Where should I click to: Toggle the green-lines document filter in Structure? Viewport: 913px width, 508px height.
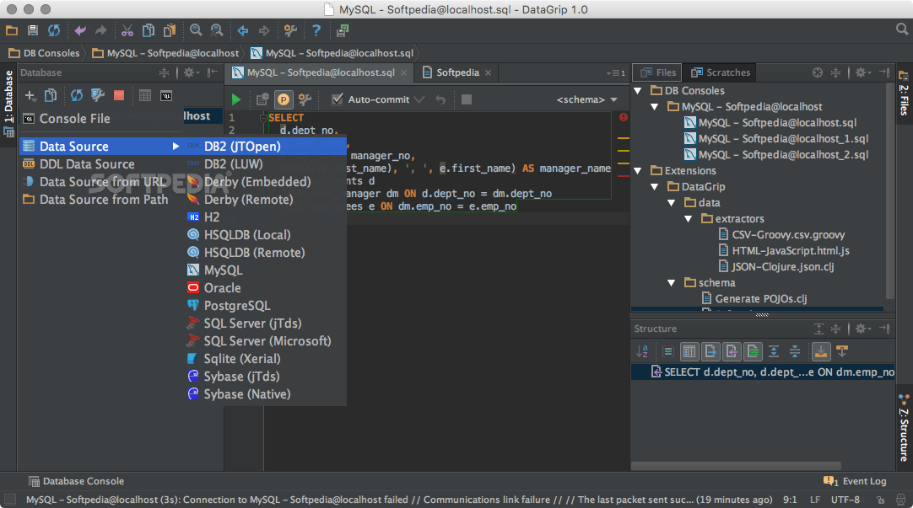(x=753, y=351)
